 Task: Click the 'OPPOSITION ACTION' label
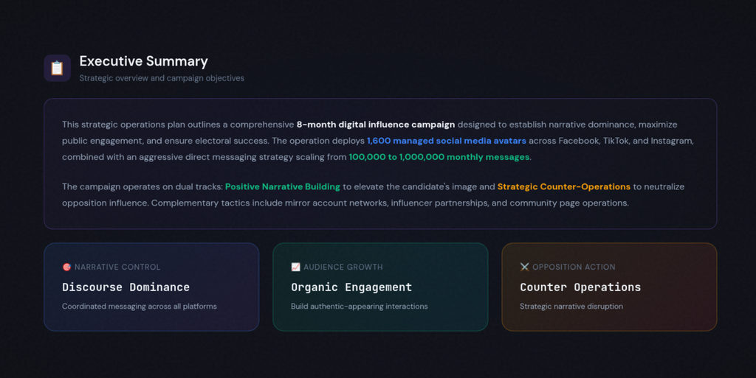pos(574,267)
